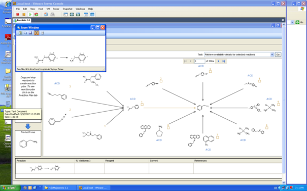This screenshot has width=307, height=191.
Task: Click the Go button next to Task
Action: [x=278, y=55]
